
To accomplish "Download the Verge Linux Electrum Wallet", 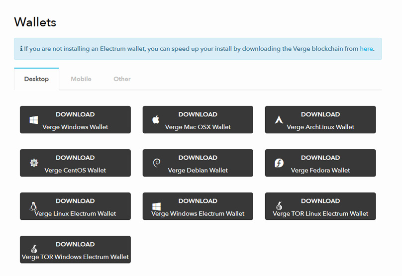I will (76, 206).
